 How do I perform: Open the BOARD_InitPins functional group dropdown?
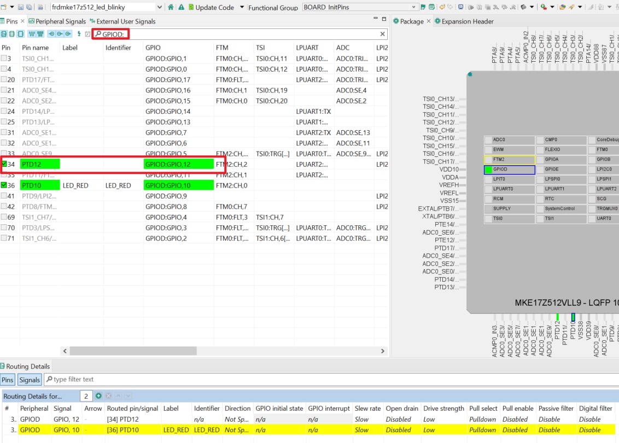tap(413, 7)
